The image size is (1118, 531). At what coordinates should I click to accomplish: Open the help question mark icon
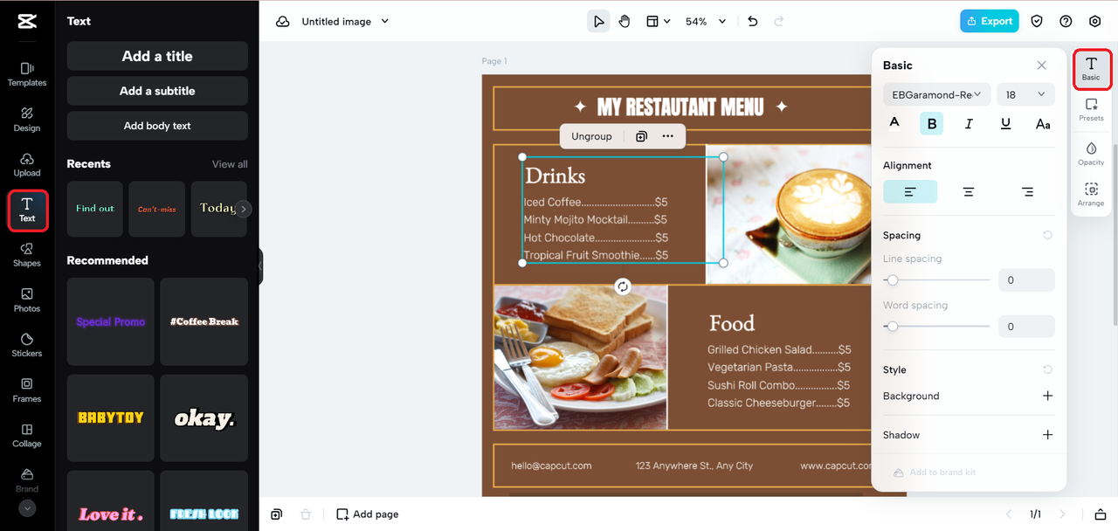[x=1066, y=22]
